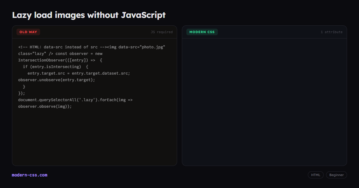Select the HTML tag pill

point(316,175)
